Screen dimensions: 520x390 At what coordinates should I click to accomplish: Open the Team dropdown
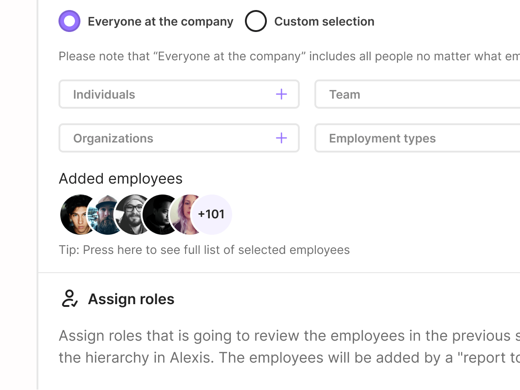coord(417,95)
